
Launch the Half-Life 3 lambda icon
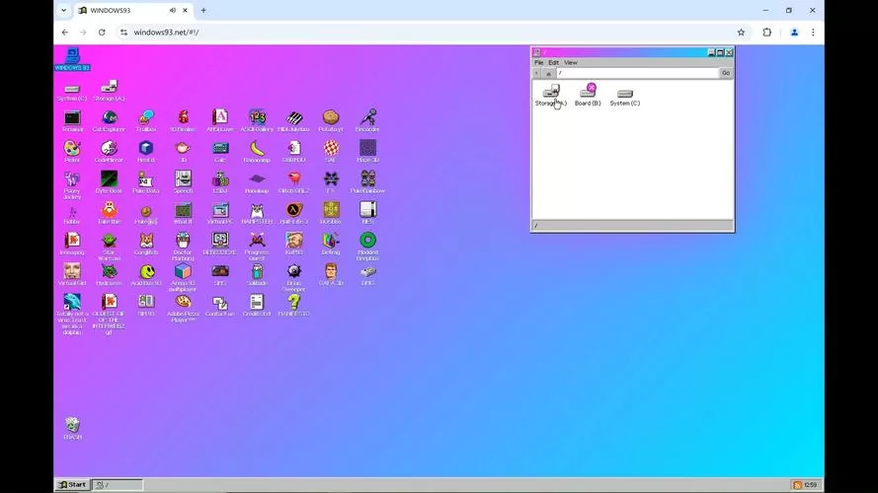[294, 213]
